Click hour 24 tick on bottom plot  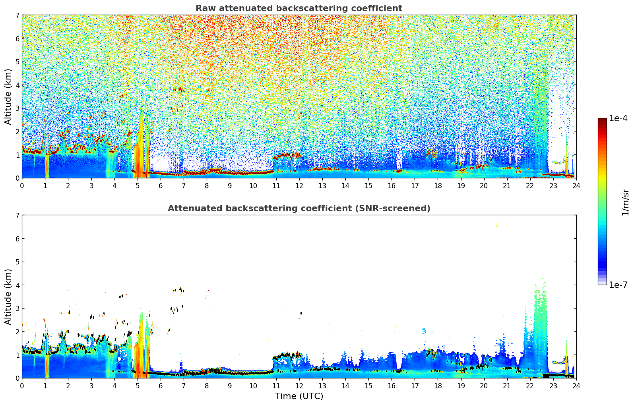pos(576,386)
